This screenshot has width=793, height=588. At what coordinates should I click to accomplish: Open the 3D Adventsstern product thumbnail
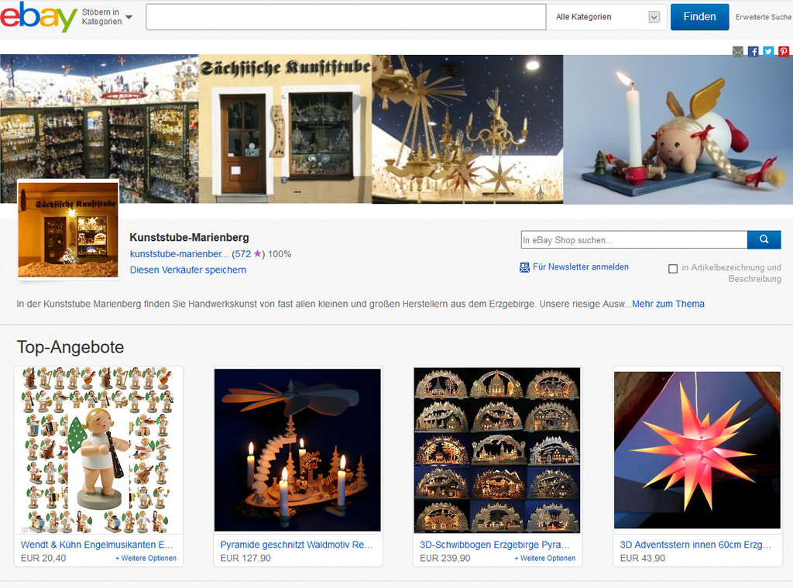coord(697,449)
